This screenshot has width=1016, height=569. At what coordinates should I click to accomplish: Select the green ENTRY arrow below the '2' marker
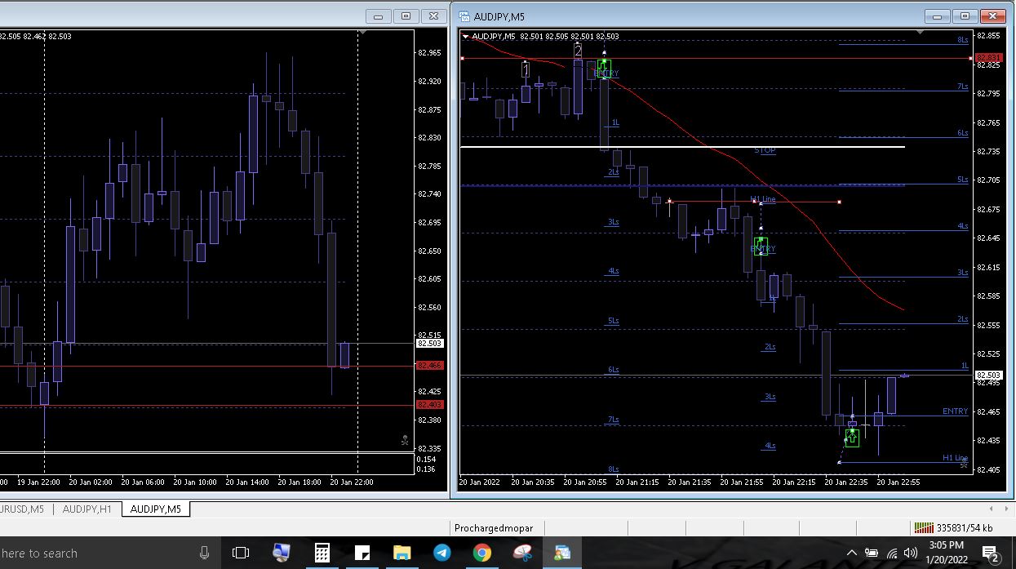604,67
